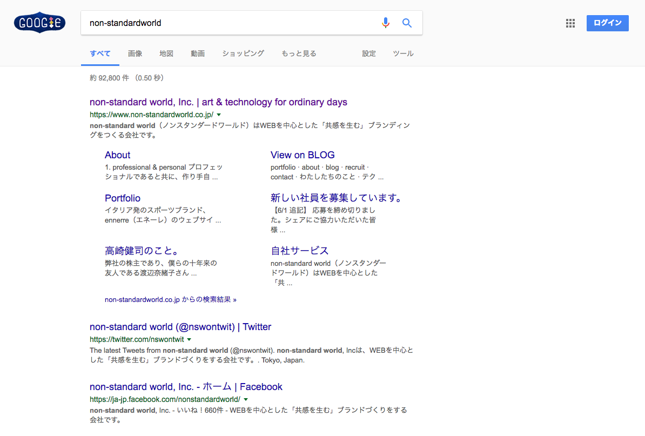Open the Facebook ホーム result title
The image size is (645, 436).
pyautogui.click(x=186, y=387)
